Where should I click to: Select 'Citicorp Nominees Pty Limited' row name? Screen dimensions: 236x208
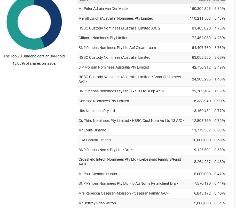tap(103, 38)
